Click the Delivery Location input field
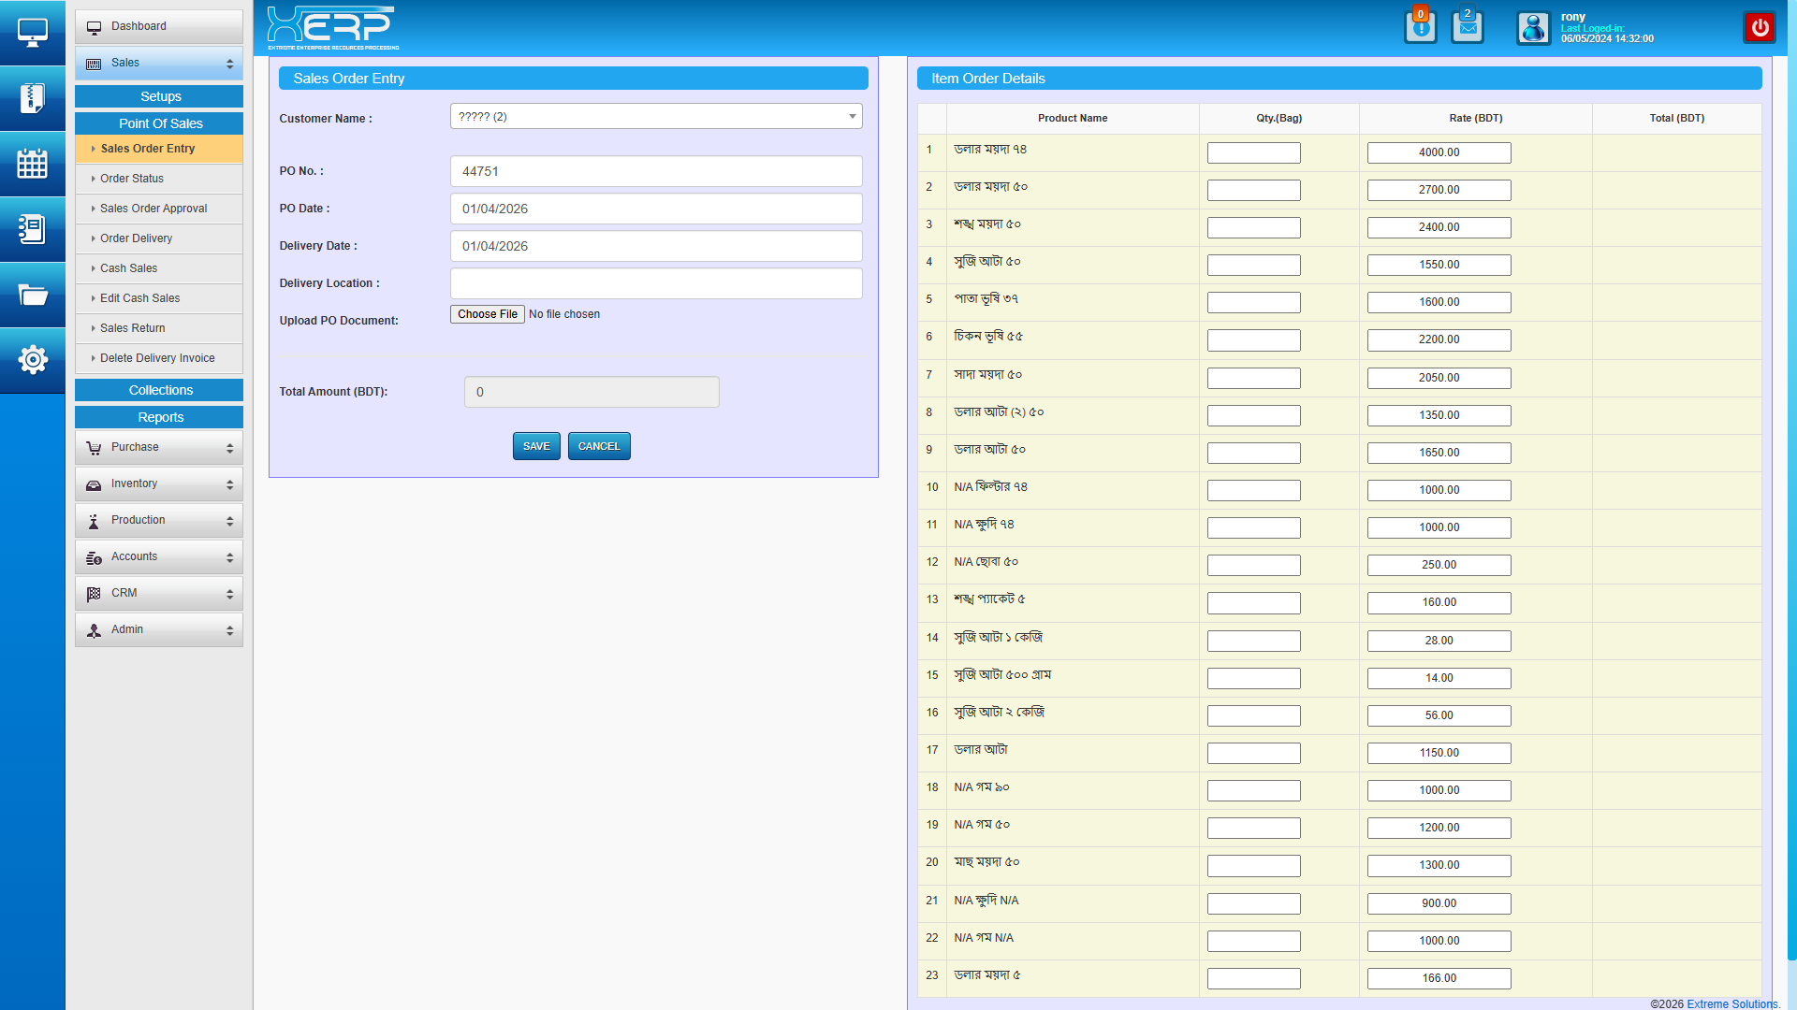The width and height of the screenshot is (1797, 1010). [655, 283]
